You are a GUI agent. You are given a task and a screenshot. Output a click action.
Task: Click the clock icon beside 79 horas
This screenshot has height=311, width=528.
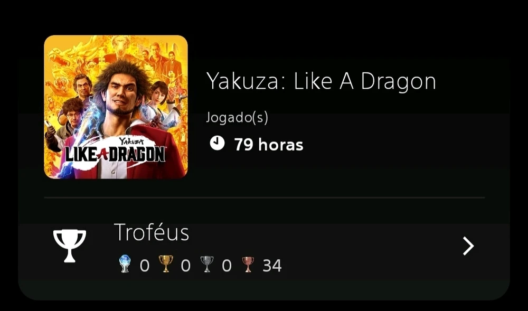click(217, 143)
